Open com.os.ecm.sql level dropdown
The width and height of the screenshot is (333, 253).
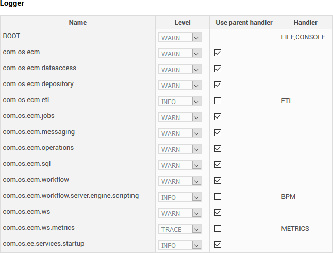tap(180, 165)
